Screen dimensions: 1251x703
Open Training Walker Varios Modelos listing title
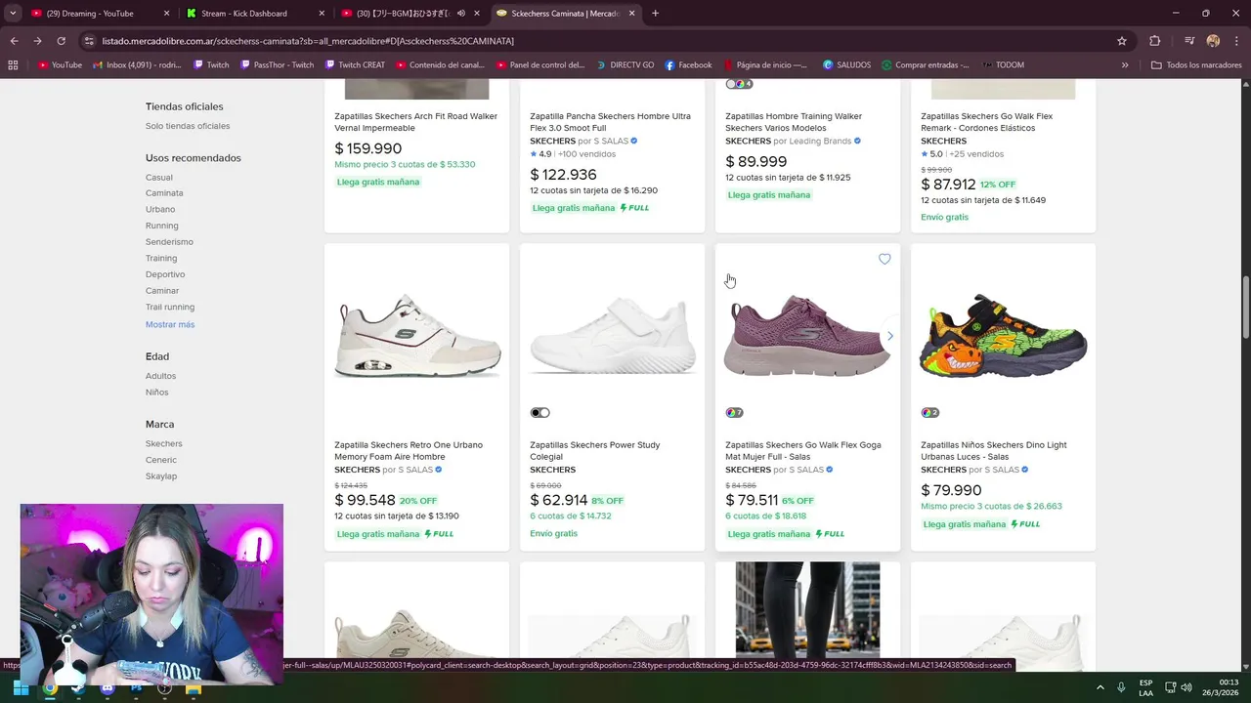794,122
